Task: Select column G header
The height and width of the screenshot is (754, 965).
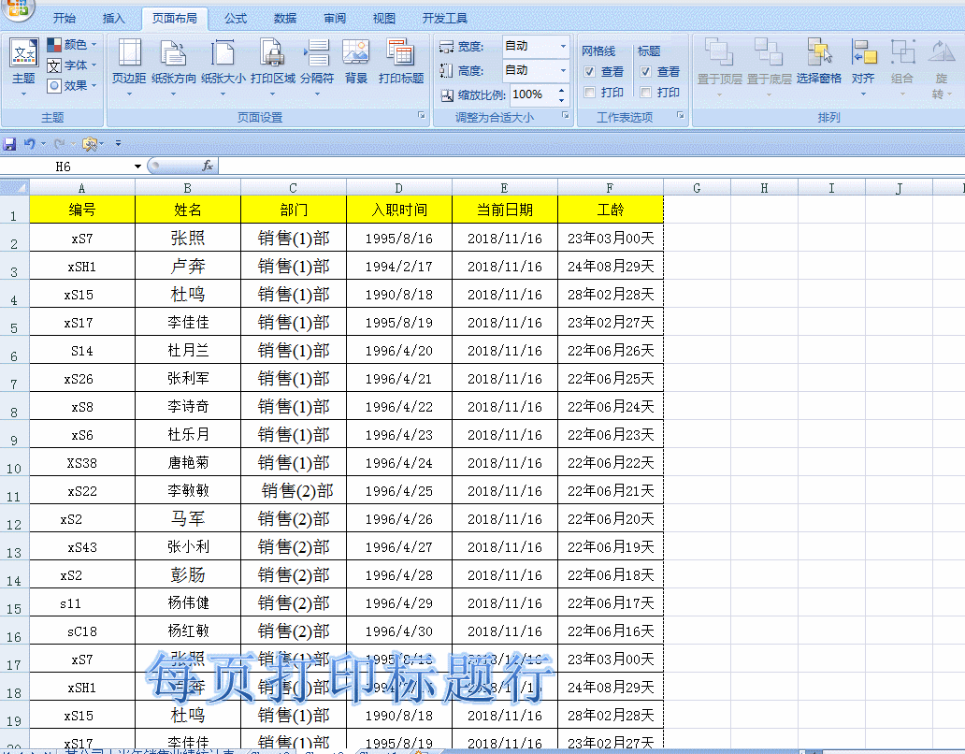Action: coord(697,188)
